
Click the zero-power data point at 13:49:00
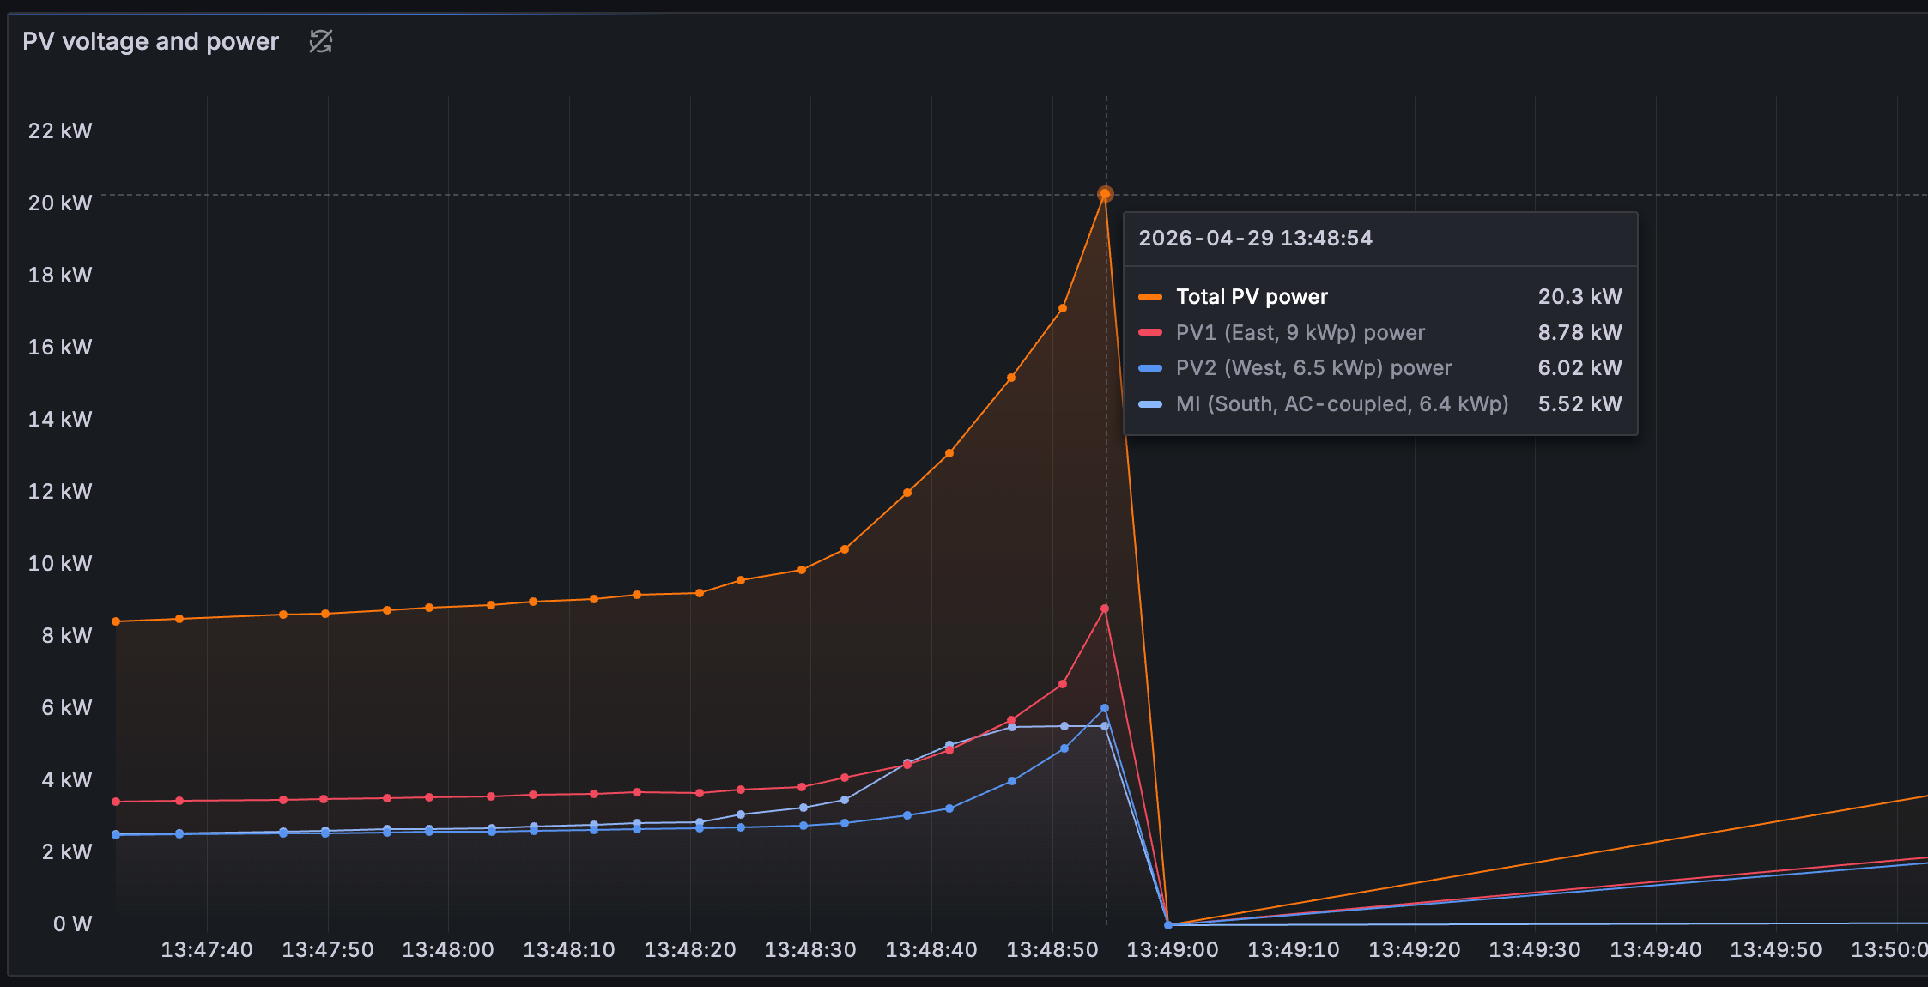pos(1168,924)
